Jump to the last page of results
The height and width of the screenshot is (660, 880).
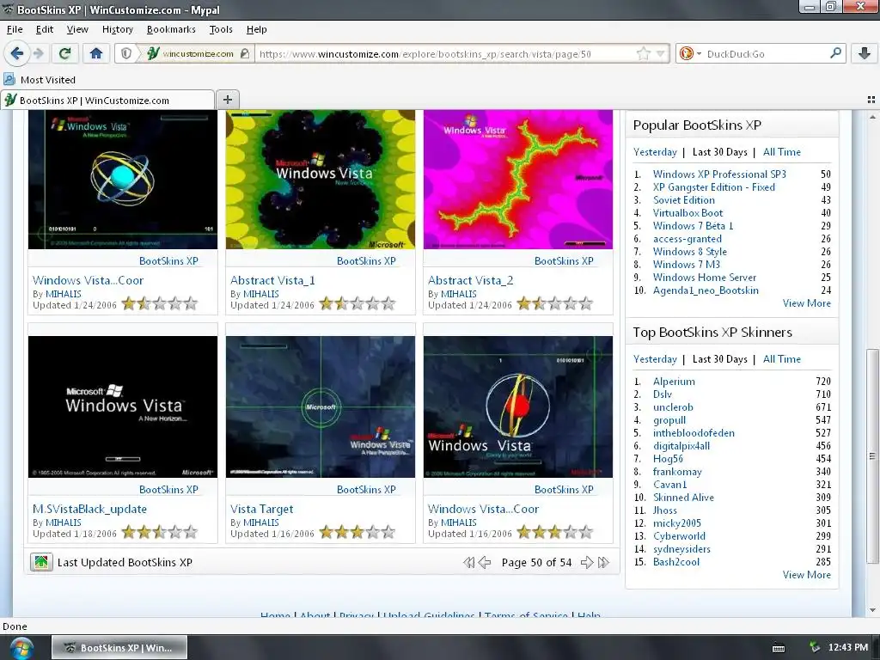click(604, 562)
